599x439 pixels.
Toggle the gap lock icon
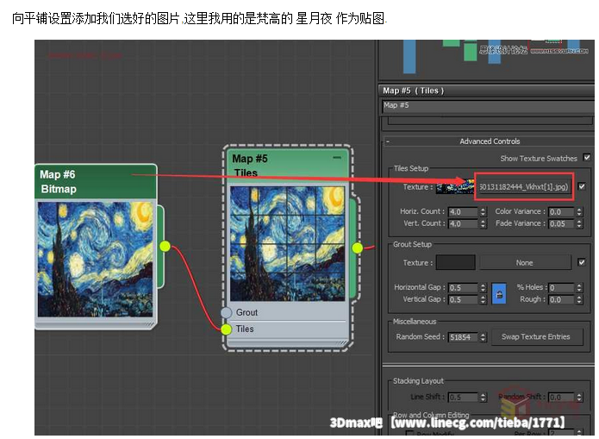(499, 294)
